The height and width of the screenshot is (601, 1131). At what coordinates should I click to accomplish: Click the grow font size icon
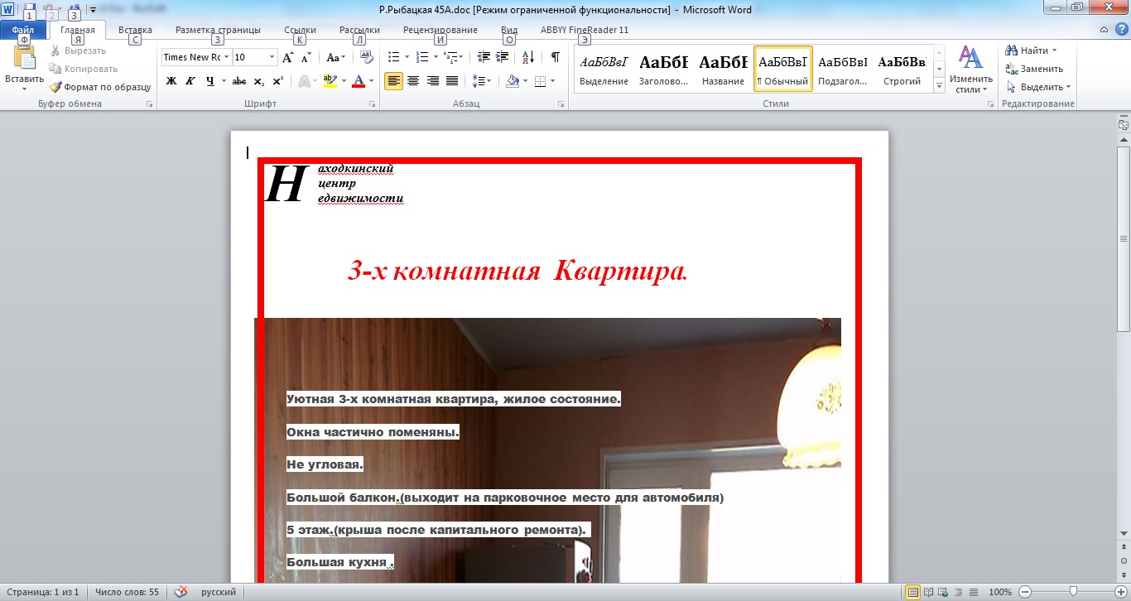point(287,57)
